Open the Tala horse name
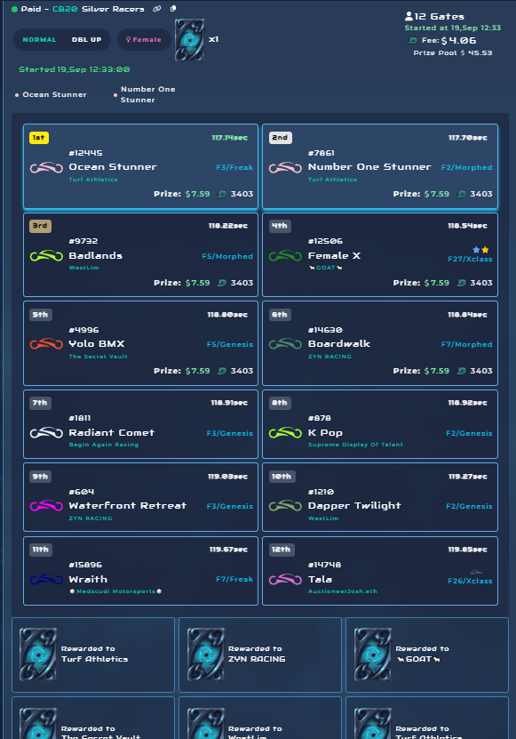 320,579
